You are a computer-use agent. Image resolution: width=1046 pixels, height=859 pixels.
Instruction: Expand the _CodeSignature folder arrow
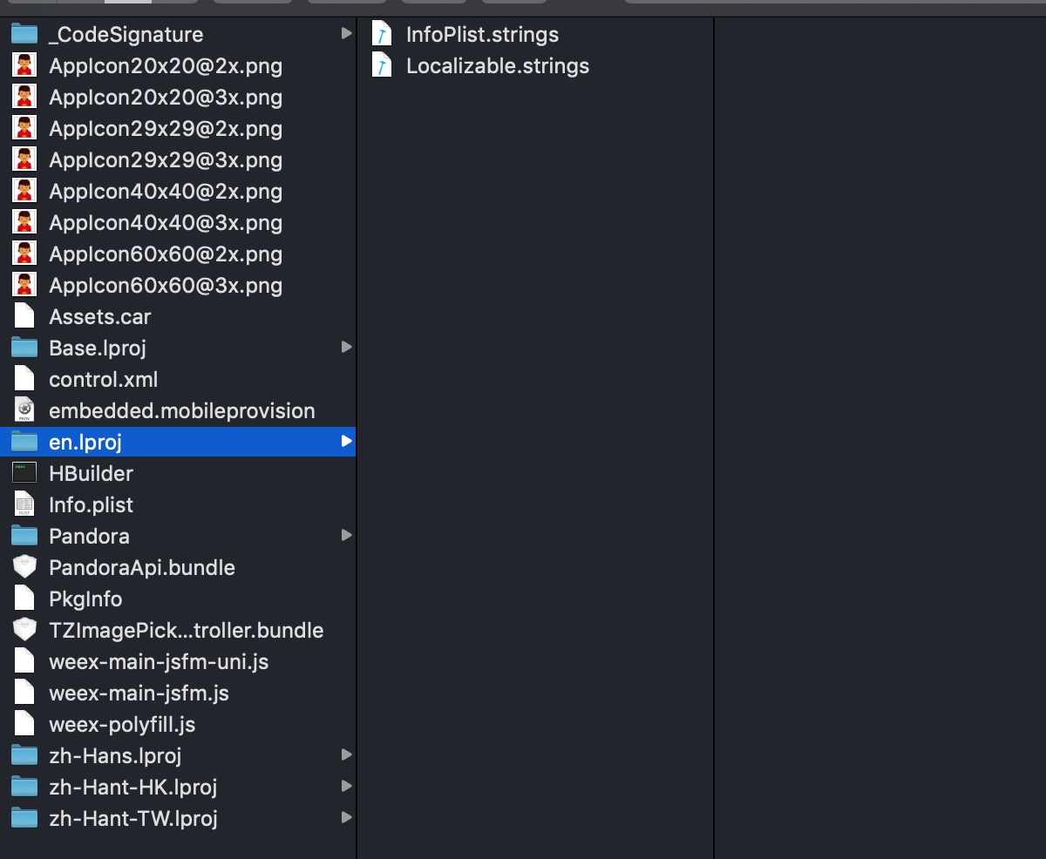point(346,34)
